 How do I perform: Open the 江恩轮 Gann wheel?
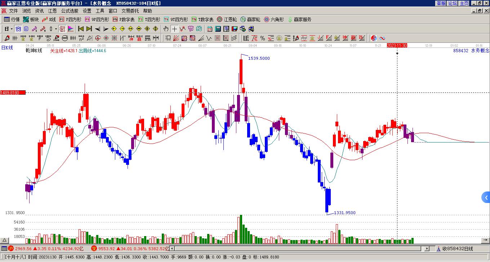click(x=227, y=19)
